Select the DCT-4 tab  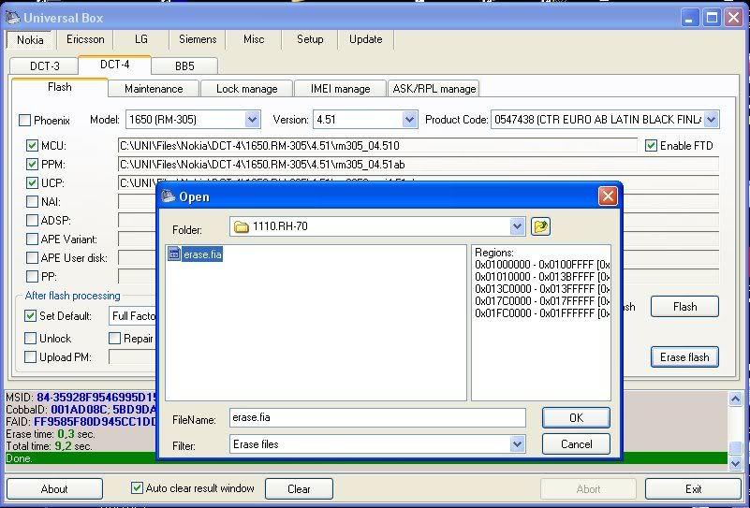pos(115,65)
